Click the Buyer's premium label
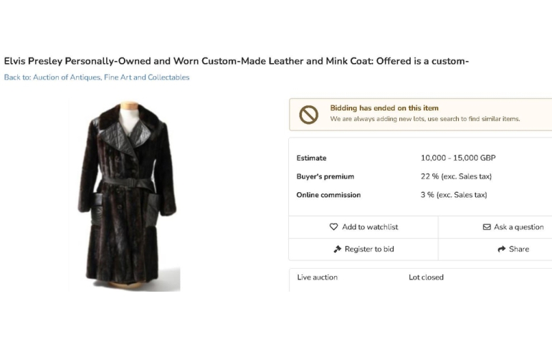 click(x=325, y=176)
